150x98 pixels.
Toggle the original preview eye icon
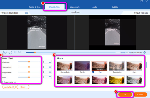click(x=26, y=13)
